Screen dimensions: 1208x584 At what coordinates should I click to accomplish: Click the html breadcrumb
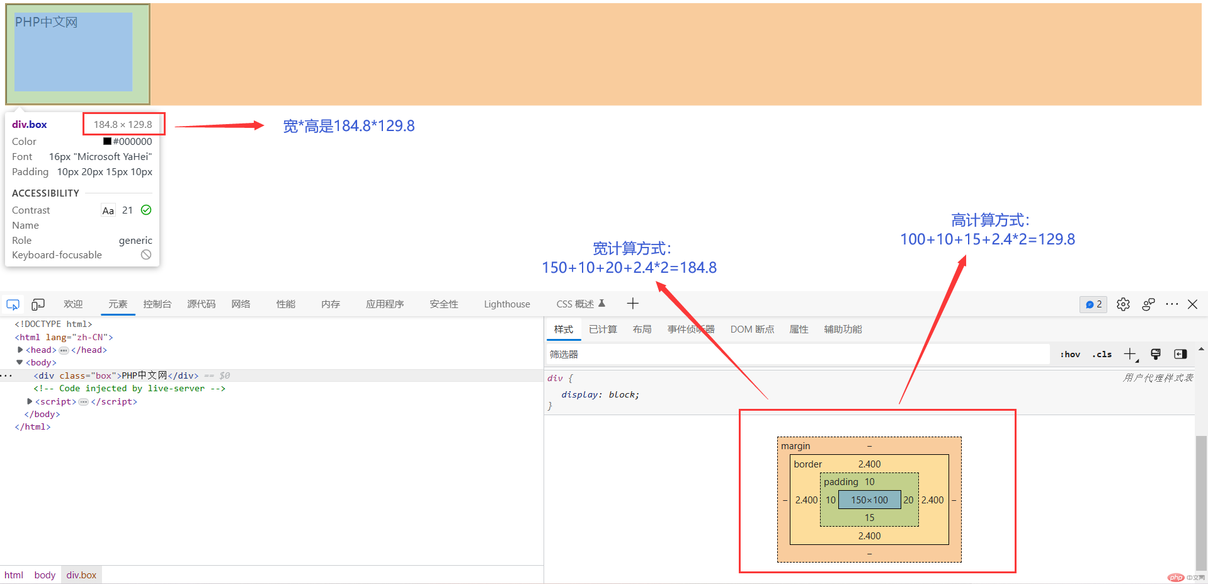pyautogui.click(x=14, y=575)
